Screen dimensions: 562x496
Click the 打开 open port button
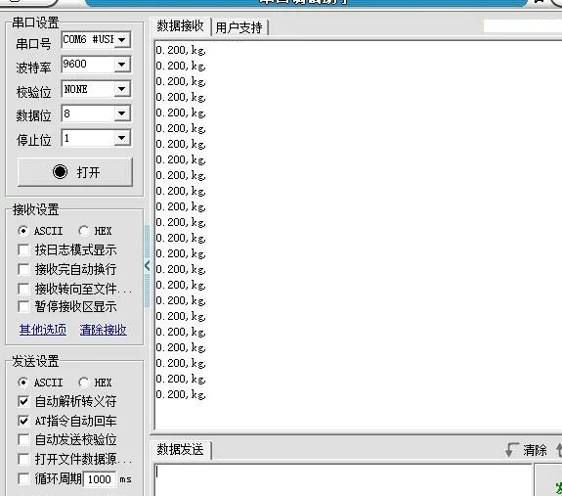(x=75, y=172)
